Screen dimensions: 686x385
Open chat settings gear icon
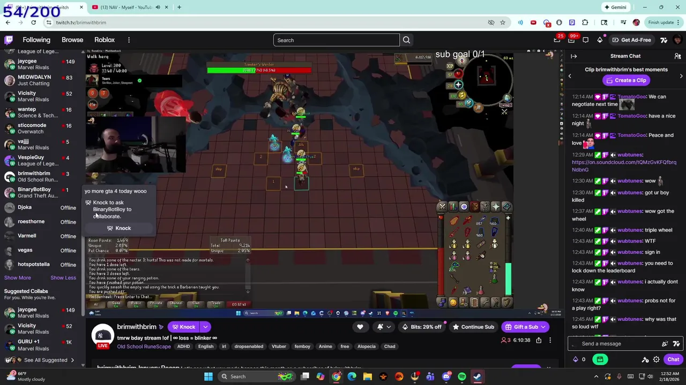click(x=656, y=359)
